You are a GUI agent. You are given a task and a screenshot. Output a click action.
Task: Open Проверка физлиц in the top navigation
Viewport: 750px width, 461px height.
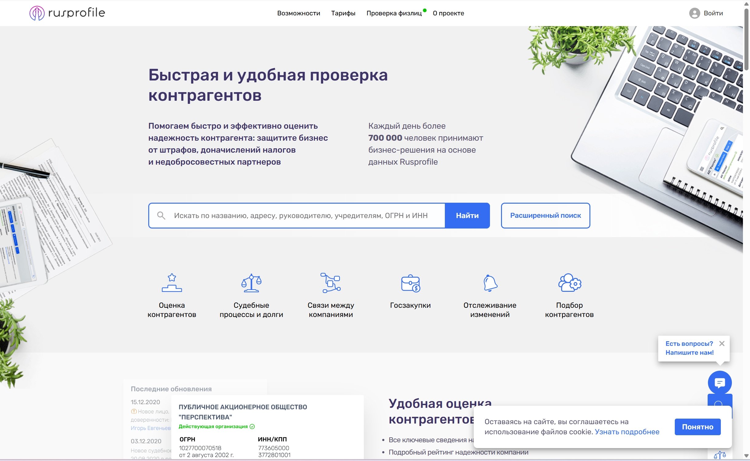tap(394, 13)
